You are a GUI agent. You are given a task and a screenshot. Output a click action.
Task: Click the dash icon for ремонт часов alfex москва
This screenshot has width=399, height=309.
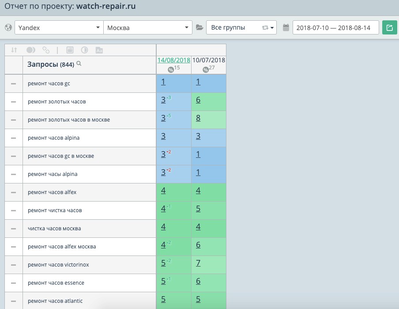coord(14,247)
